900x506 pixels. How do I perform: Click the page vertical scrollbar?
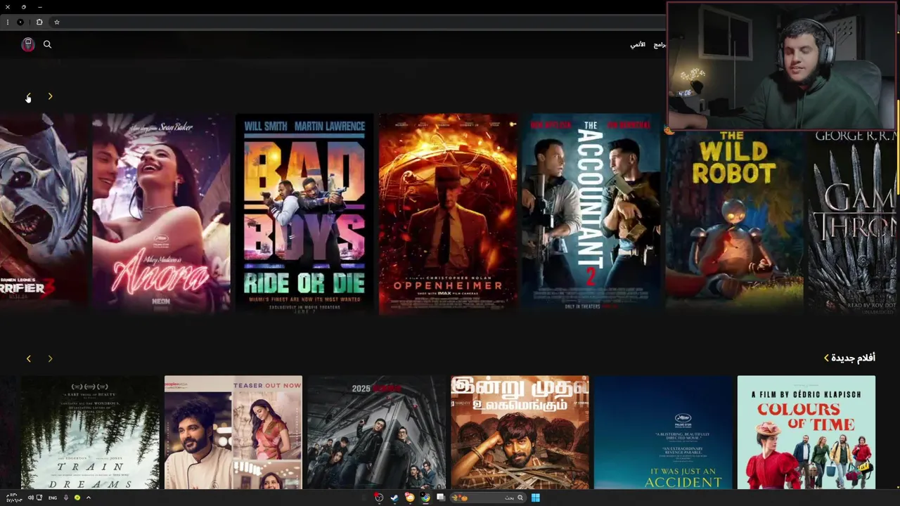tap(898, 148)
